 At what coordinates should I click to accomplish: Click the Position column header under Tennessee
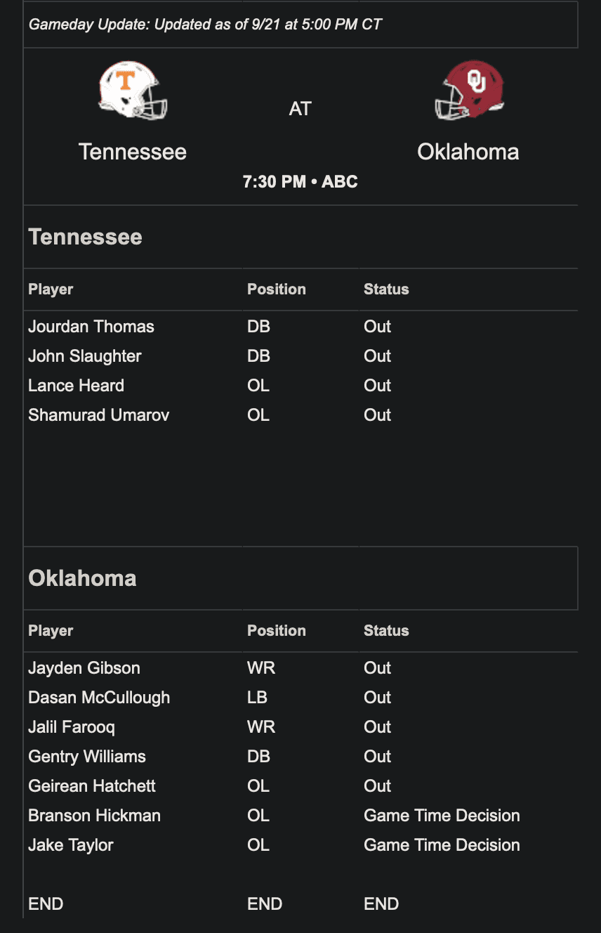[x=277, y=289]
